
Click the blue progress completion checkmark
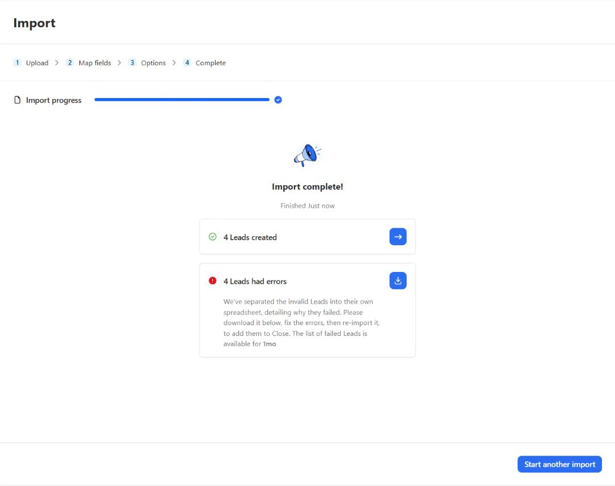click(278, 100)
